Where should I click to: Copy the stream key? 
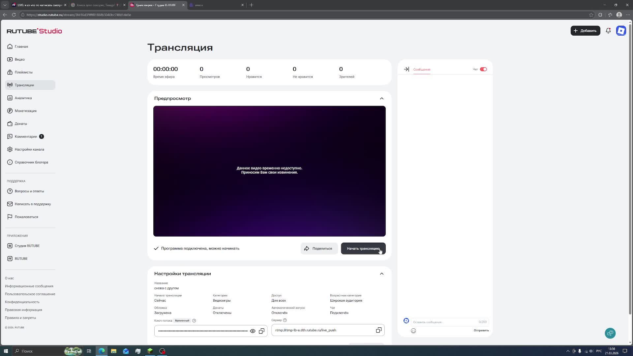[261, 331]
